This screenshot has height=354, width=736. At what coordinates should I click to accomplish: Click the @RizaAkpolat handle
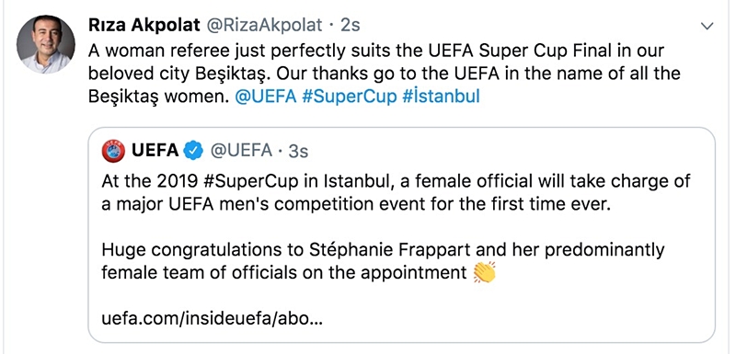[x=264, y=26]
